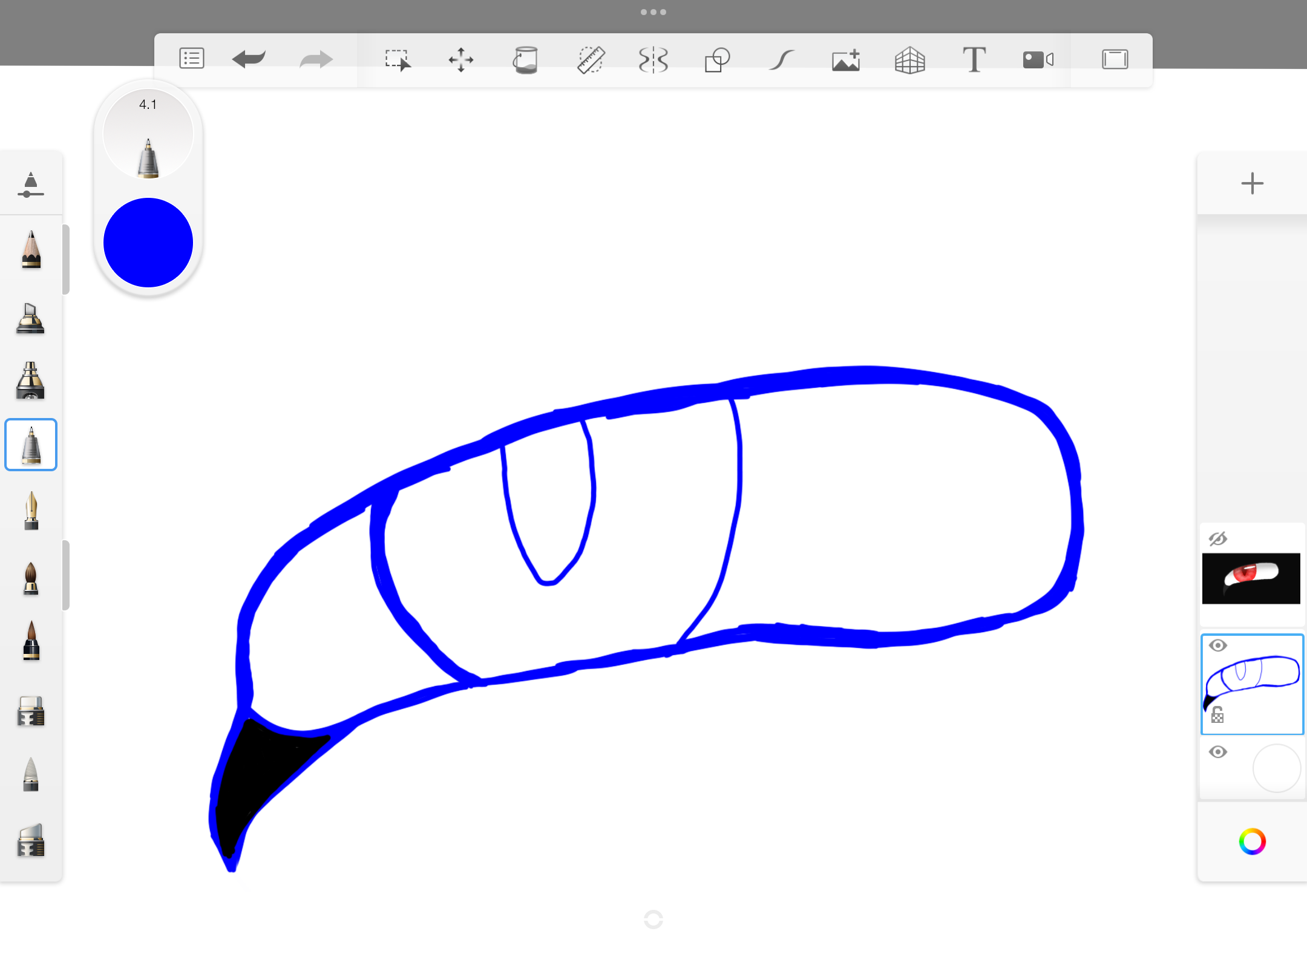Import an image onto the canvas

pyautogui.click(x=845, y=59)
